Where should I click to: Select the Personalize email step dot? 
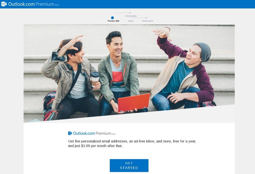(x=130, y=13)
